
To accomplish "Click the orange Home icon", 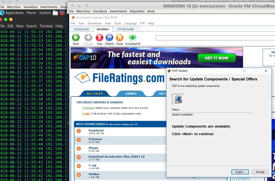I will pos(120,38).
